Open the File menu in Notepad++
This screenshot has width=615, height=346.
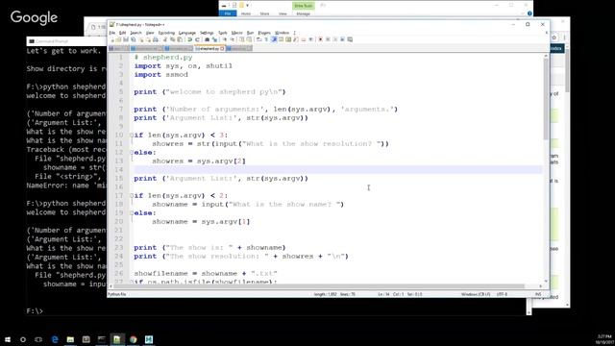[112, 33]
